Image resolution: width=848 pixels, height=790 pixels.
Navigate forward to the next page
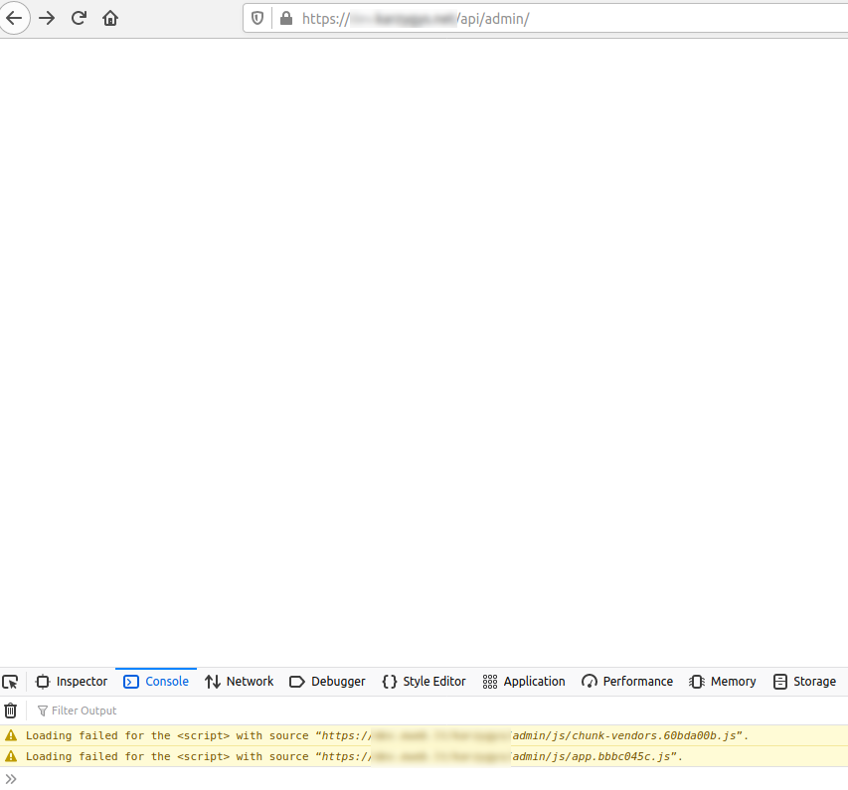point(47,18)
